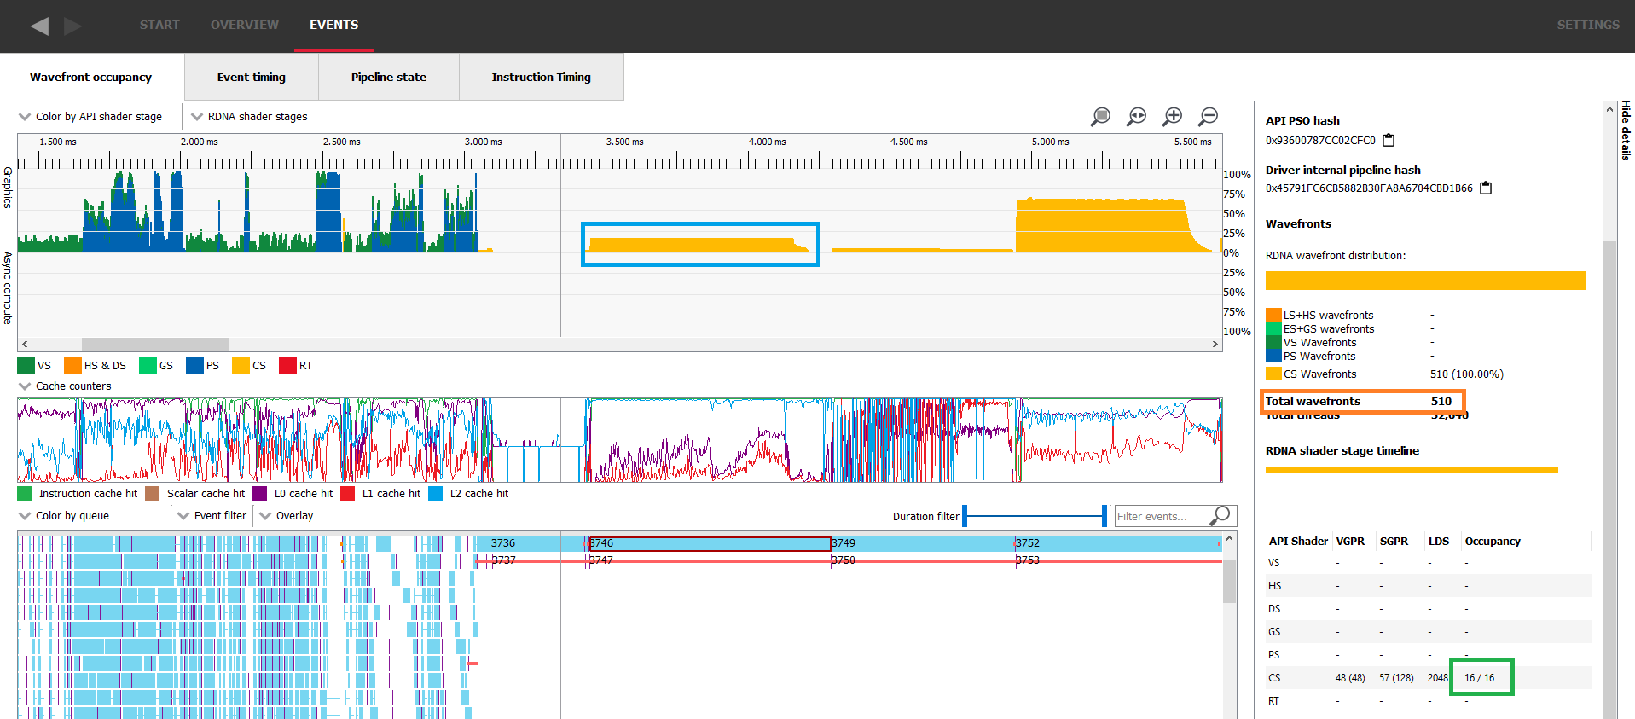Click the filter events search icon
This screenshot has width=1635, height=719.
pos(1220,515)
